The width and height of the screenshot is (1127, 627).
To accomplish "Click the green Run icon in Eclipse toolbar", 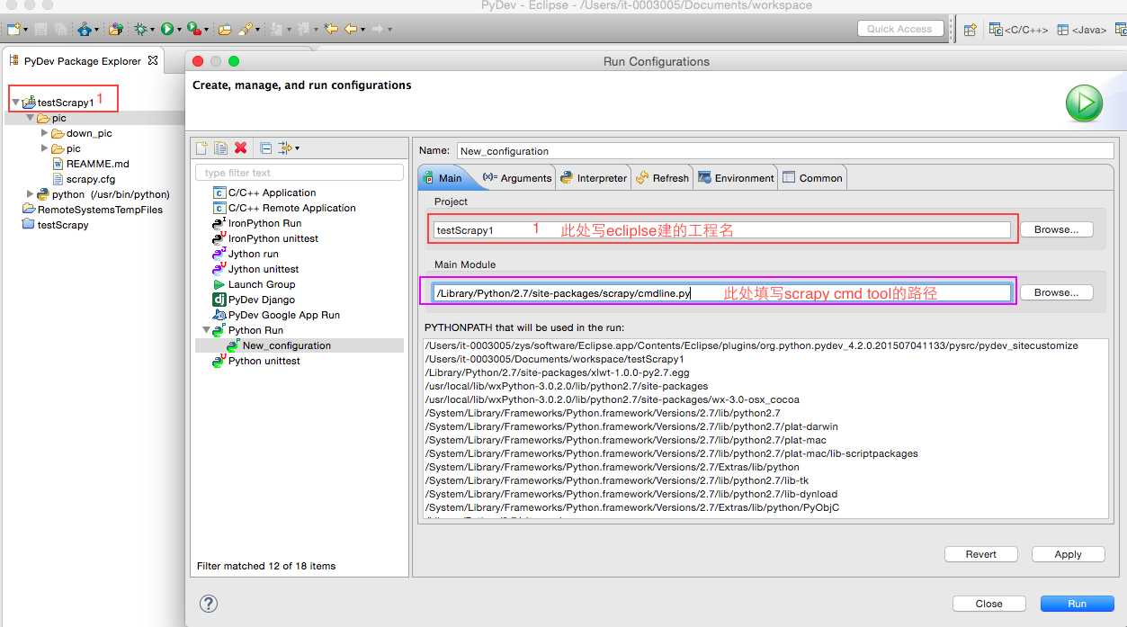I will click(x=167, y=29).
